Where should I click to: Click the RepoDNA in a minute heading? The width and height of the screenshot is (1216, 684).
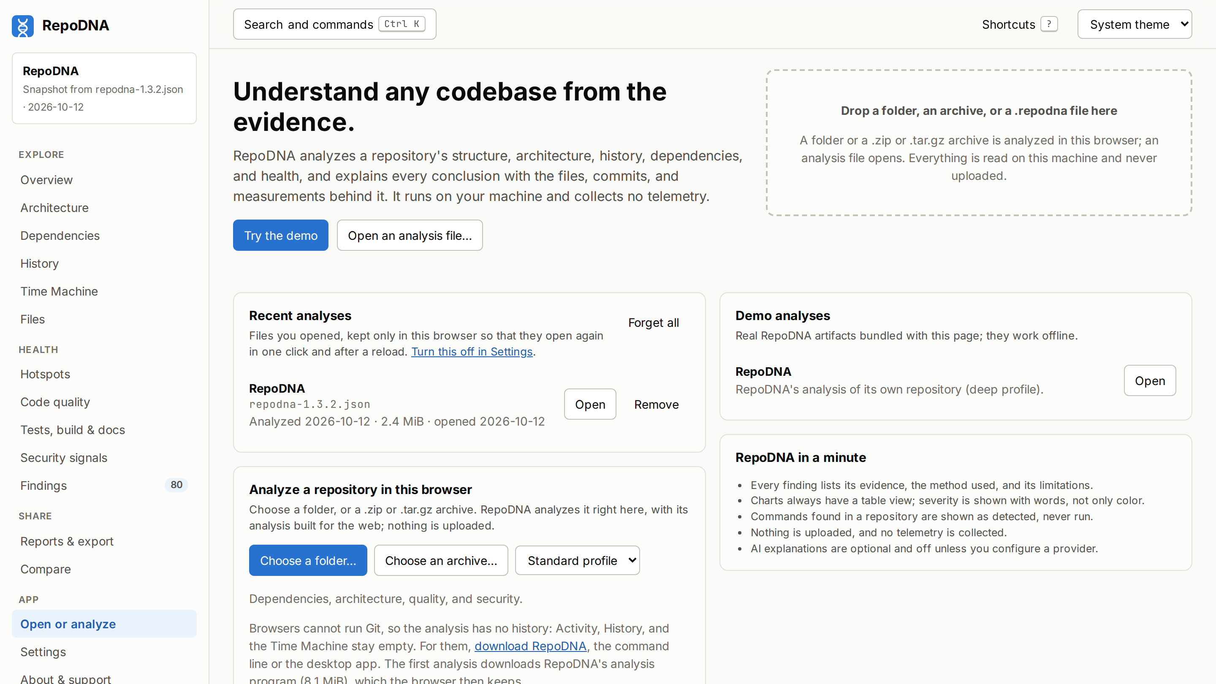(x=801, y=457)
